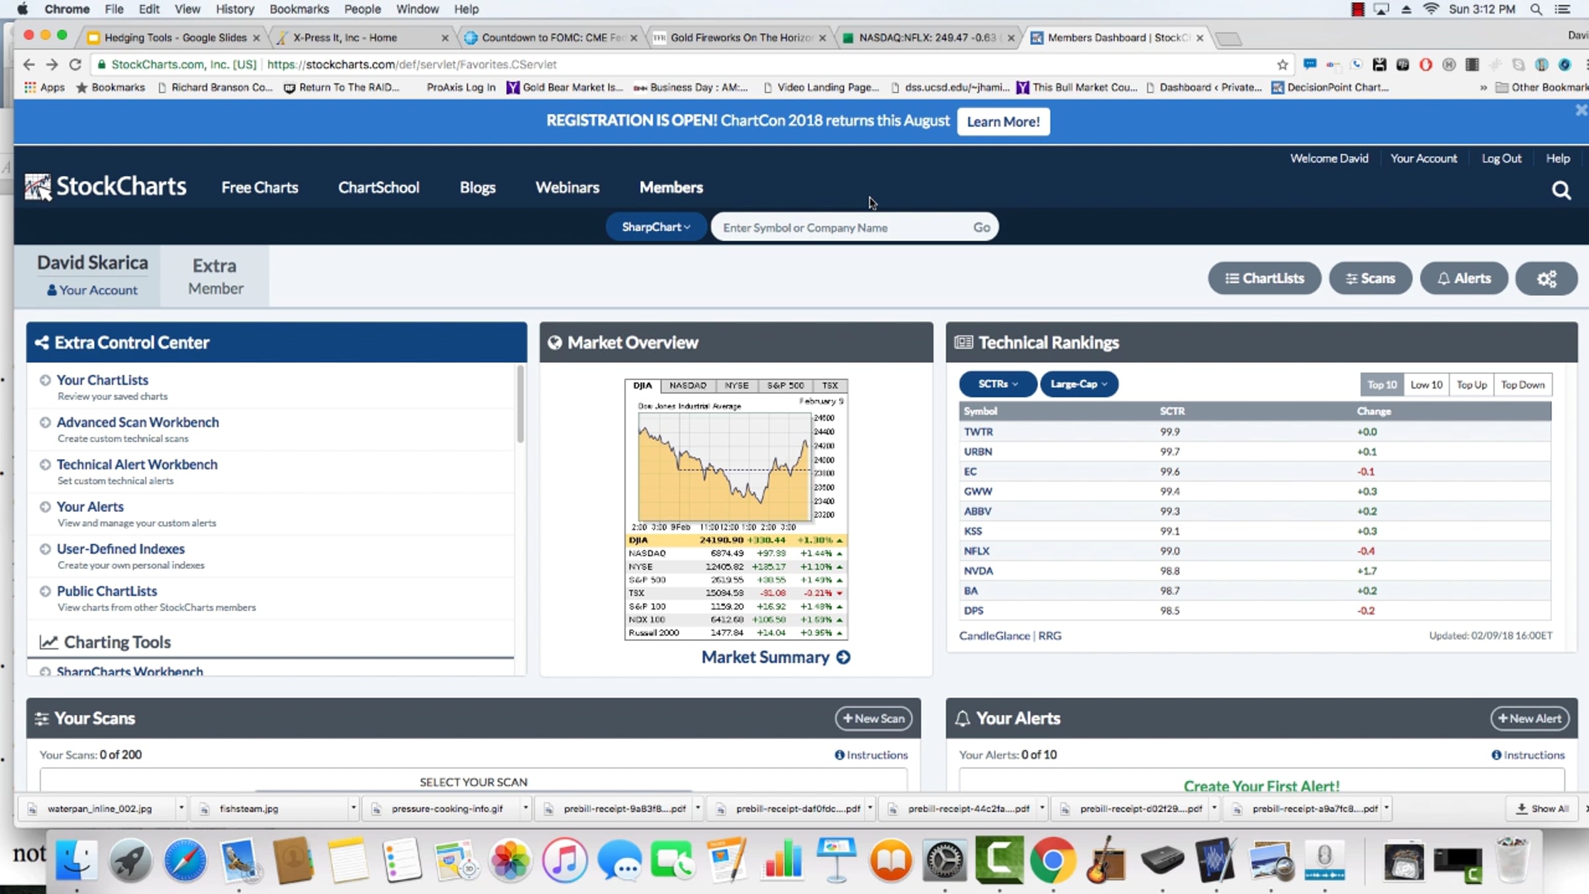Open System Preferences in the Dock
The height and width of the screenshot is (894, 1589).
tap(945, 860)
